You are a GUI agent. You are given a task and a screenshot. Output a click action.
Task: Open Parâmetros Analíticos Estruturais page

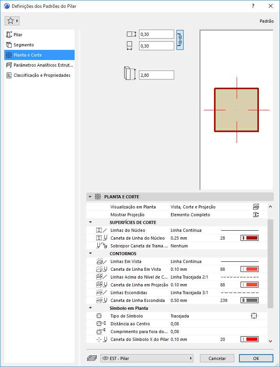(x=39, y=65)
